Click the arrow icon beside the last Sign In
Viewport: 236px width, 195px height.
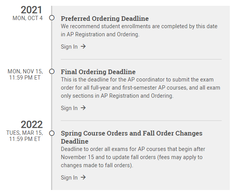(83, 177)
